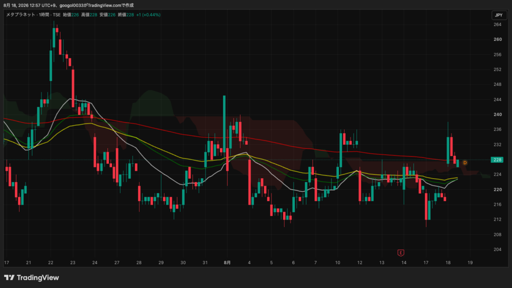Click the 22 date label on time axis
The width and height of the screenshot is (512, 288).
coord(50,263)
